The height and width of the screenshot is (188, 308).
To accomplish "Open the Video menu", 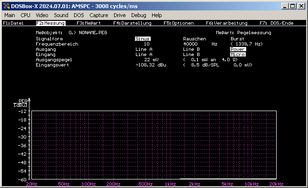I will tap(42, 15).
